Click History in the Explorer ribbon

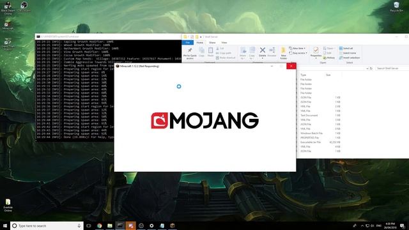(329, 58)
